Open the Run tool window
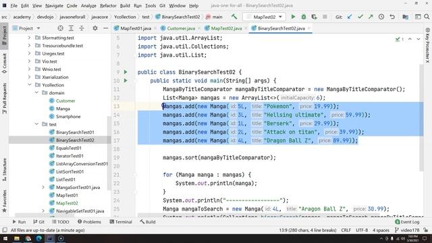 (19, 222)
